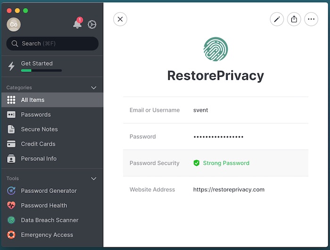Click the Tools header label
The width and height of the screenshot is (330, 250).
tap(13, 178)
